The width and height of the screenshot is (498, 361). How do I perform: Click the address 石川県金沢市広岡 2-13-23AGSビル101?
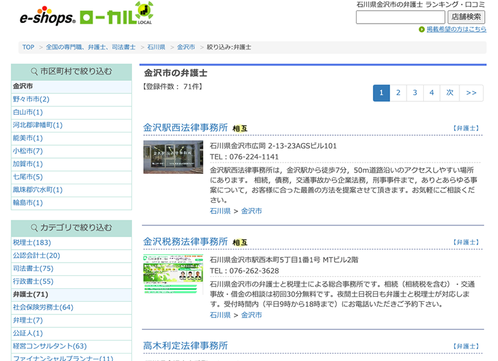[x=273, y=146]
